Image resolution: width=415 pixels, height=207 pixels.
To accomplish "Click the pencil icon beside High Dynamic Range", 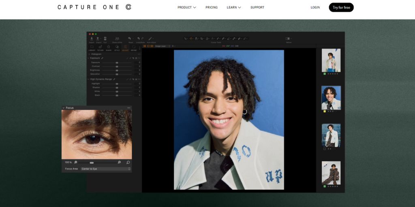I will point(114,79).
